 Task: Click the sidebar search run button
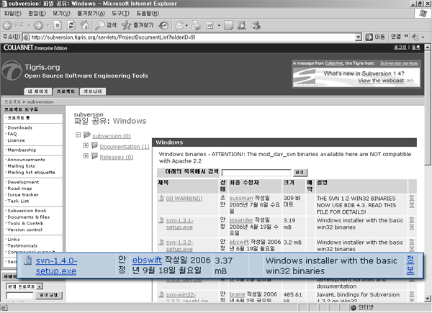coord(49,295)
